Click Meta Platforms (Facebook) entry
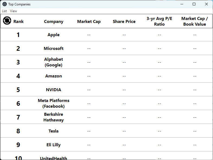The image size is (213, 160). (54, 103)
